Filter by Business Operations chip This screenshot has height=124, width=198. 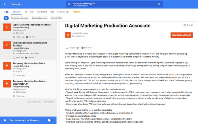click(40, 18)
